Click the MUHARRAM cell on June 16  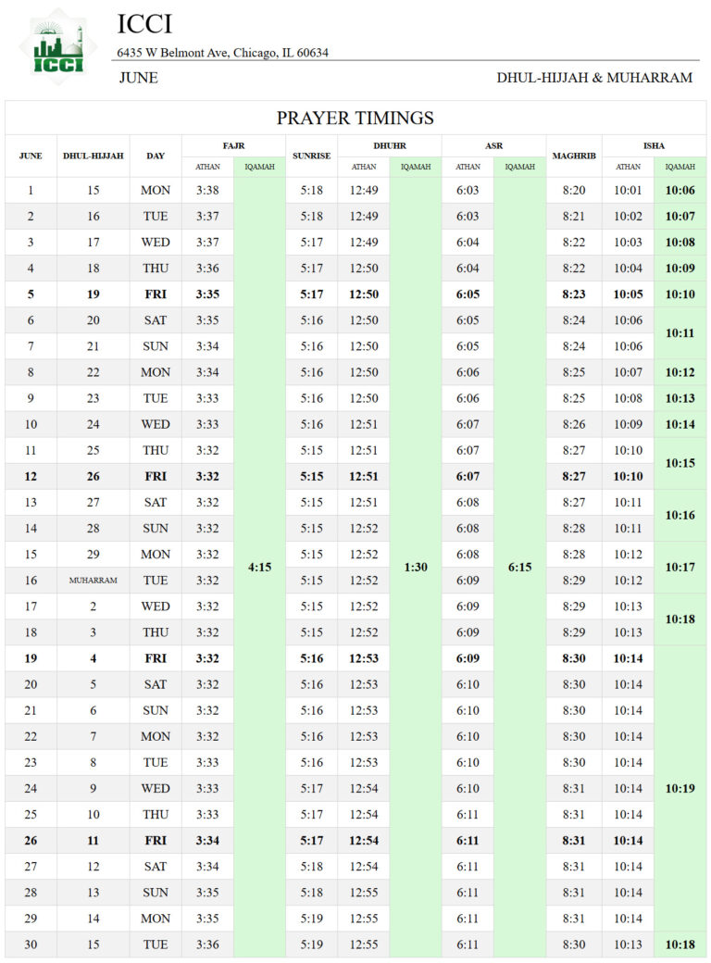coord(94,580)
